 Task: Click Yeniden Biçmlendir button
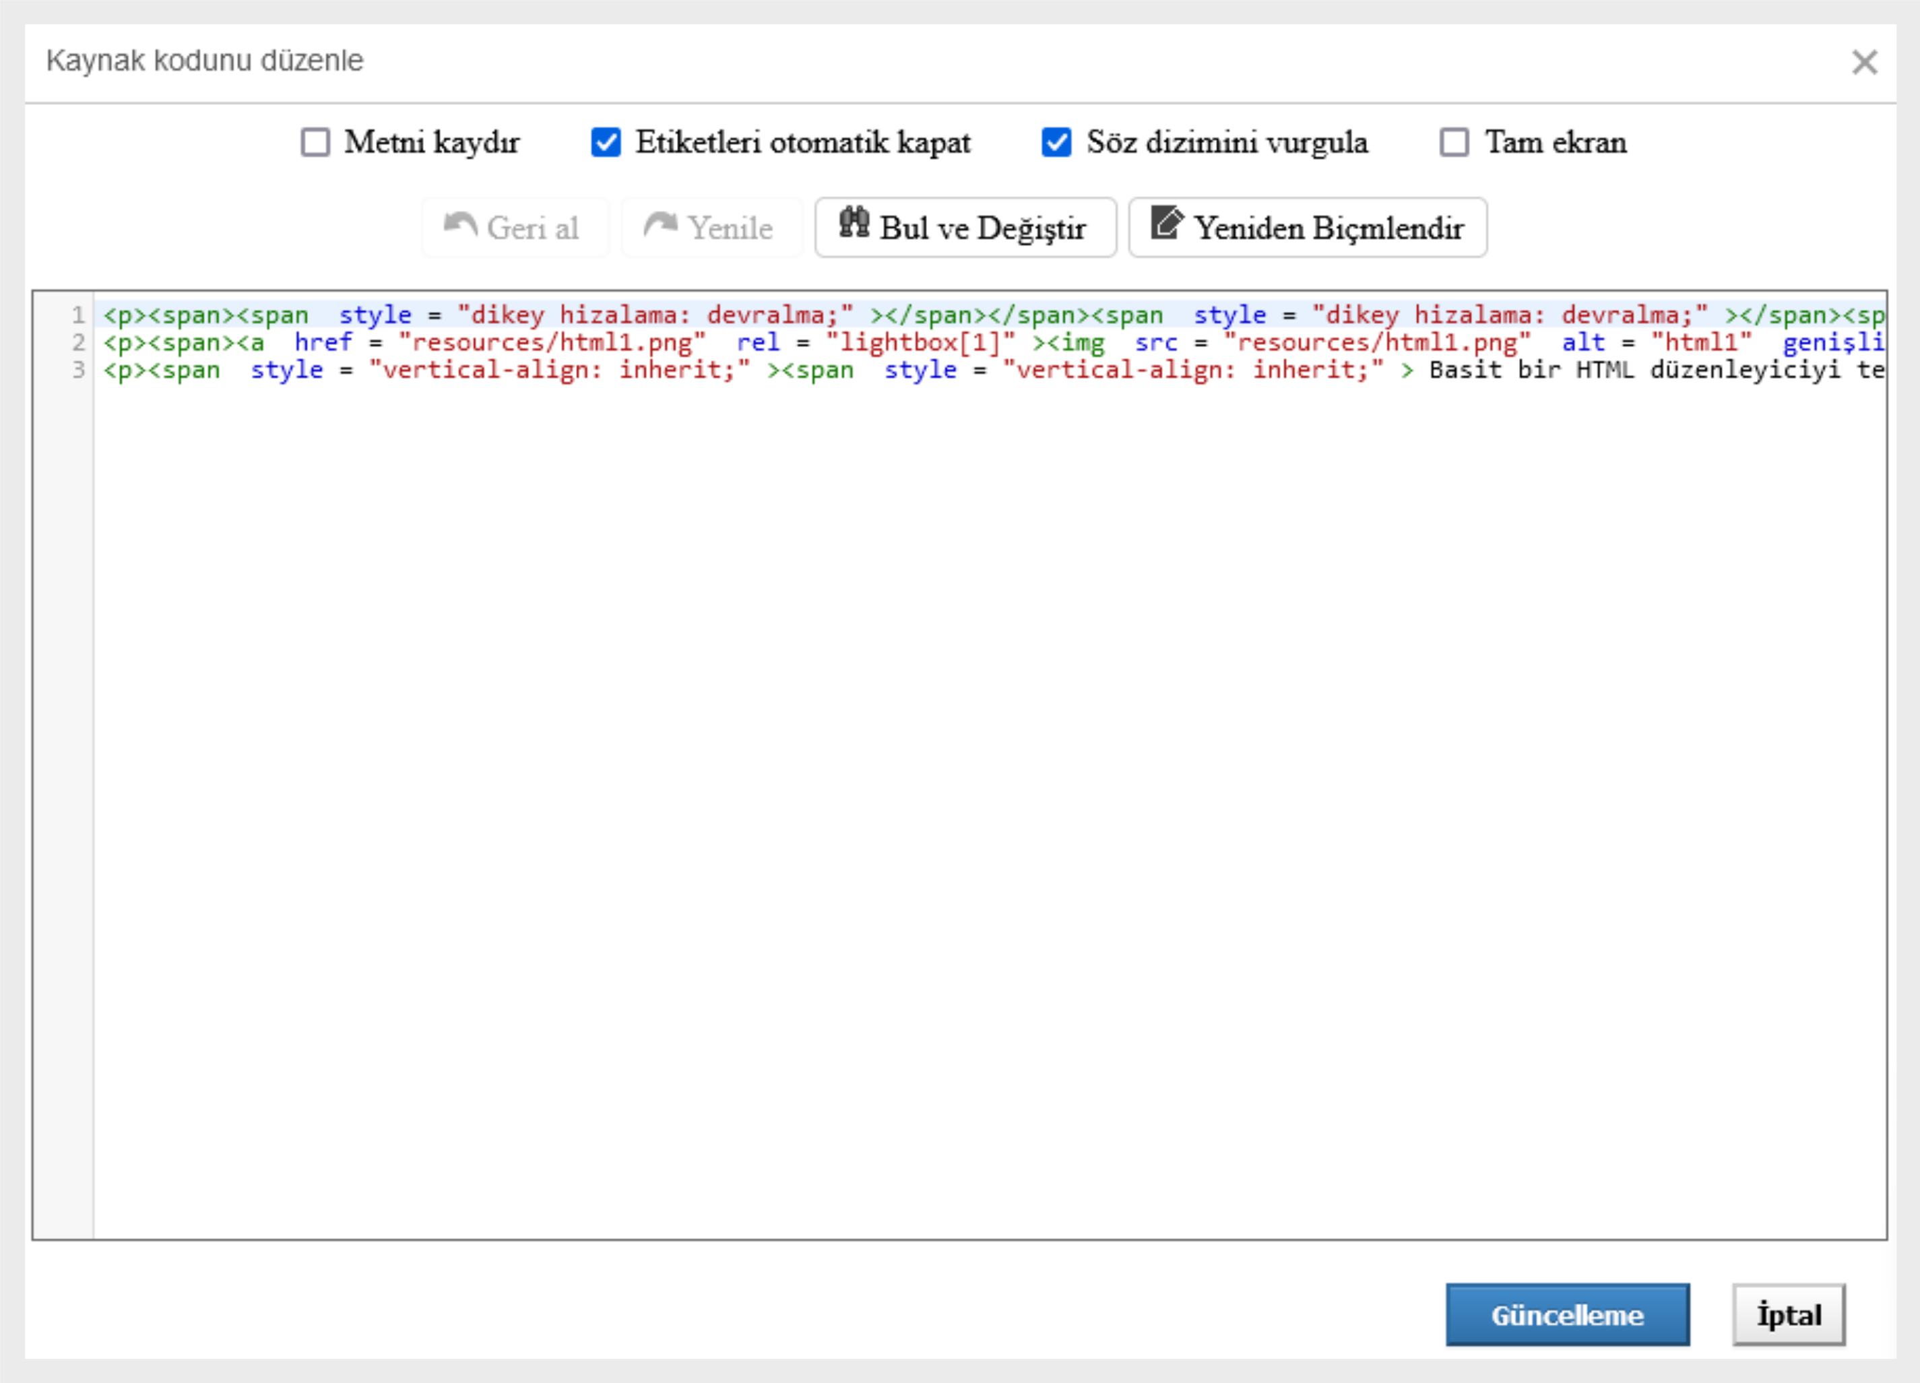1307,228
